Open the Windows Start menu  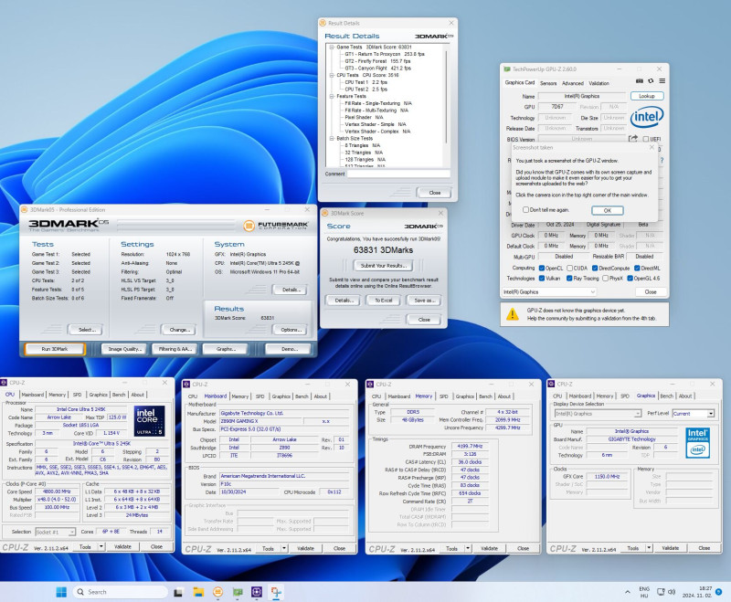click(x=61, y=592)
